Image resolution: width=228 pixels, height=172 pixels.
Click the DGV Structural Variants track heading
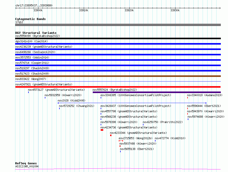tap(36, 33)
